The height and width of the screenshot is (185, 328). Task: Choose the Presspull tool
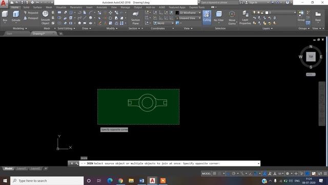click(x=31, y=18)
